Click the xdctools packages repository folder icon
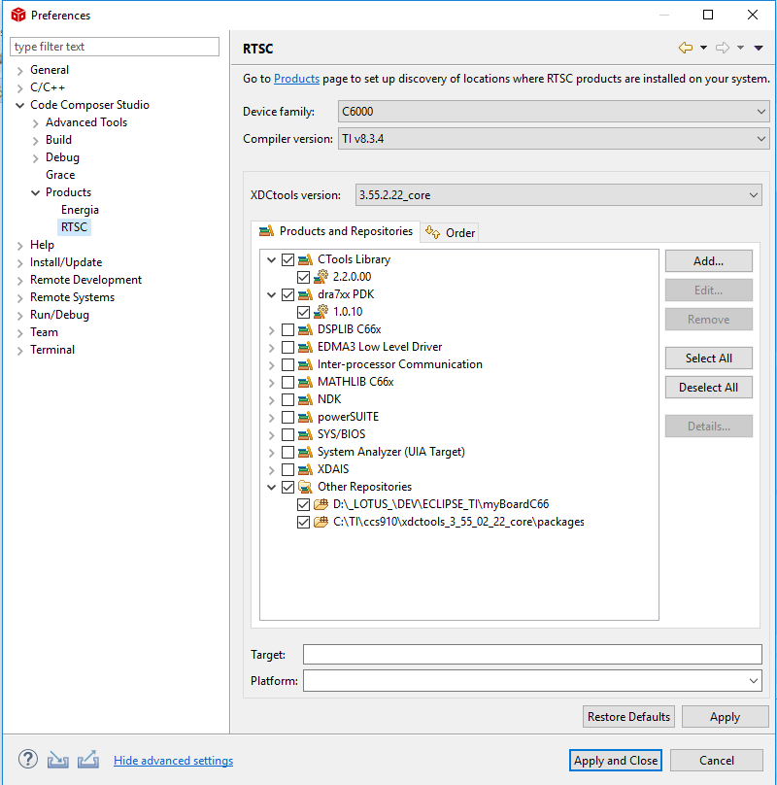777x785 pixels. tap(321, 522)
